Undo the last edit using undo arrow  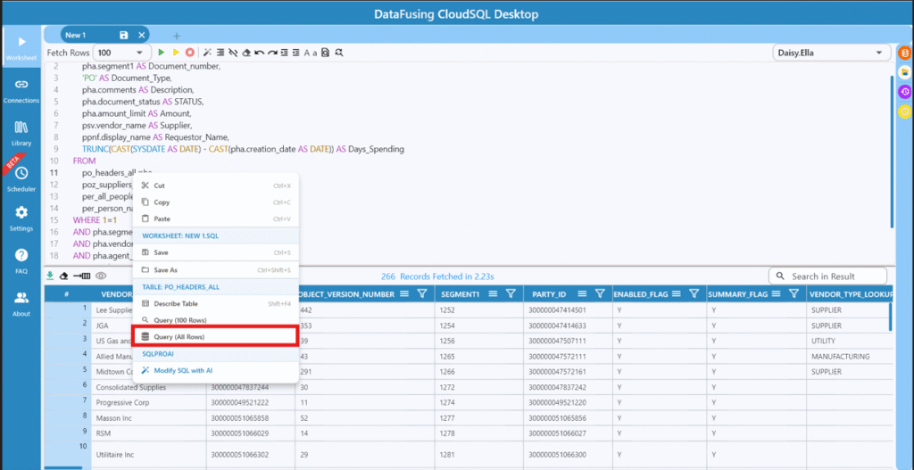(x=260, y=53)
